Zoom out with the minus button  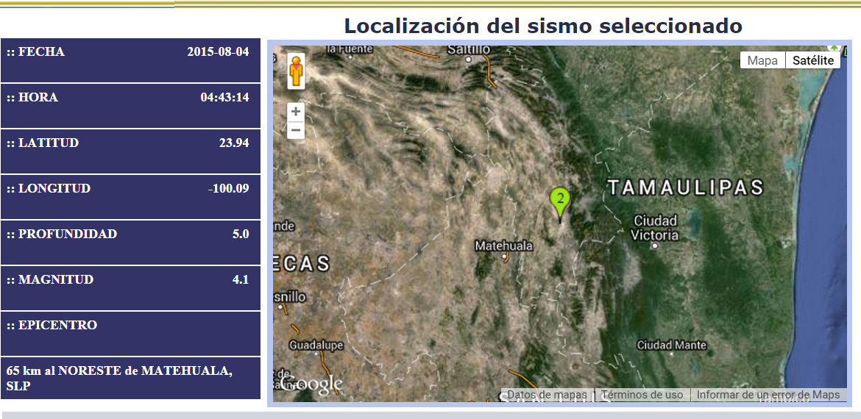(296, 130)
